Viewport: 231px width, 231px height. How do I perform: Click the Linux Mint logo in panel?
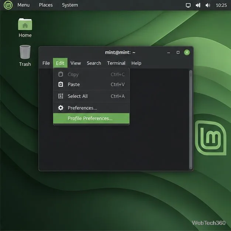click(8, 5)
